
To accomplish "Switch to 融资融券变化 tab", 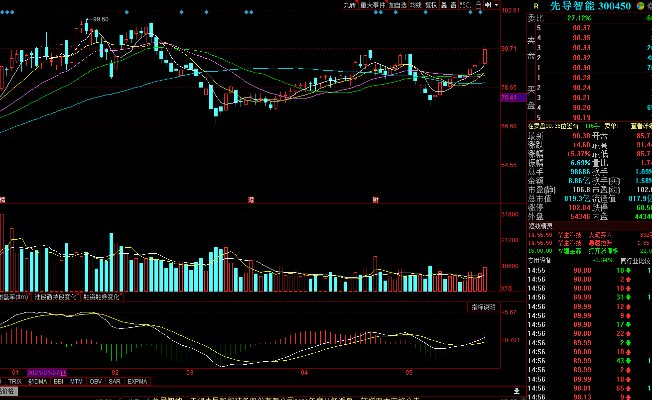I will 102,297.
